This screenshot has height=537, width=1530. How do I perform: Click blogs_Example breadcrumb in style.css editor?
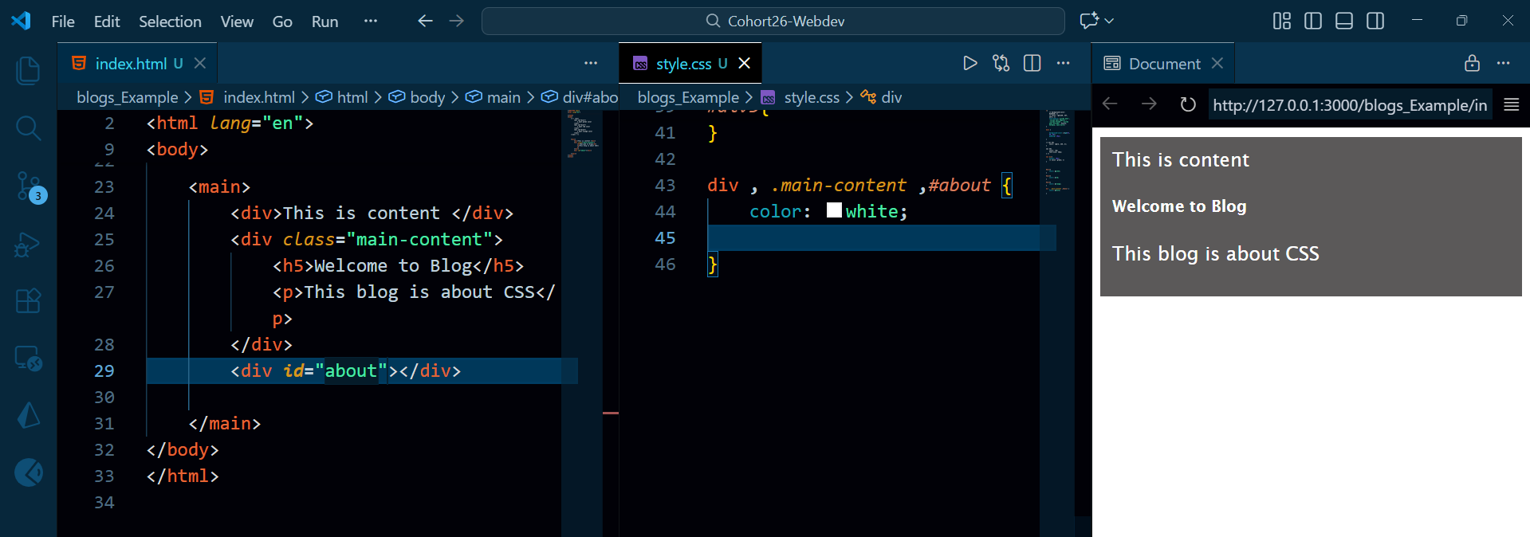(688, 97)
